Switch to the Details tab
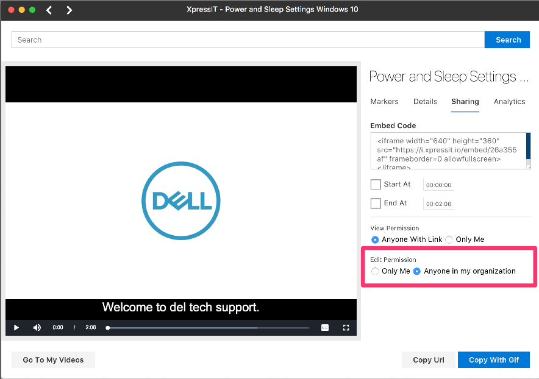This screenshot has width=539, height=379. point(425,101)
